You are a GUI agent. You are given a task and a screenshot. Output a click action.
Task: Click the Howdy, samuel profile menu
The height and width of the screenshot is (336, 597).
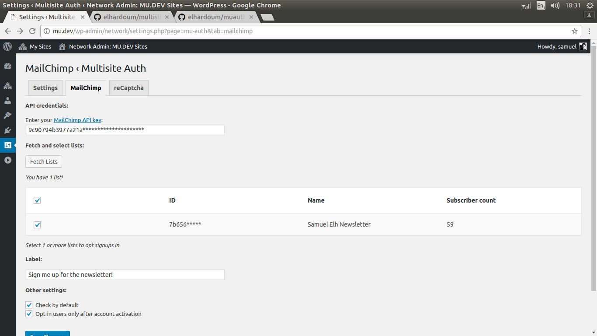pos(562,46)
